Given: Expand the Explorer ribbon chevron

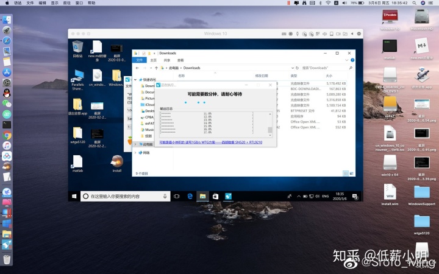Looking at the screenshot, I should [346, 60].
